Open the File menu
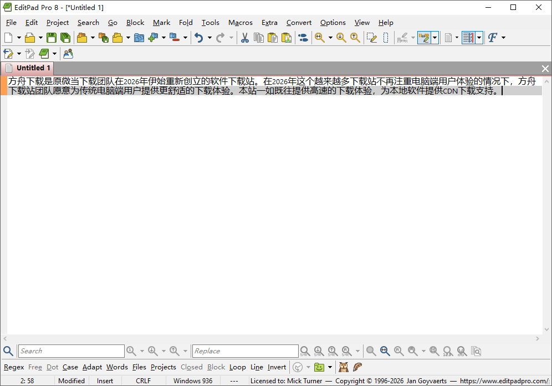 coord(11,23)
